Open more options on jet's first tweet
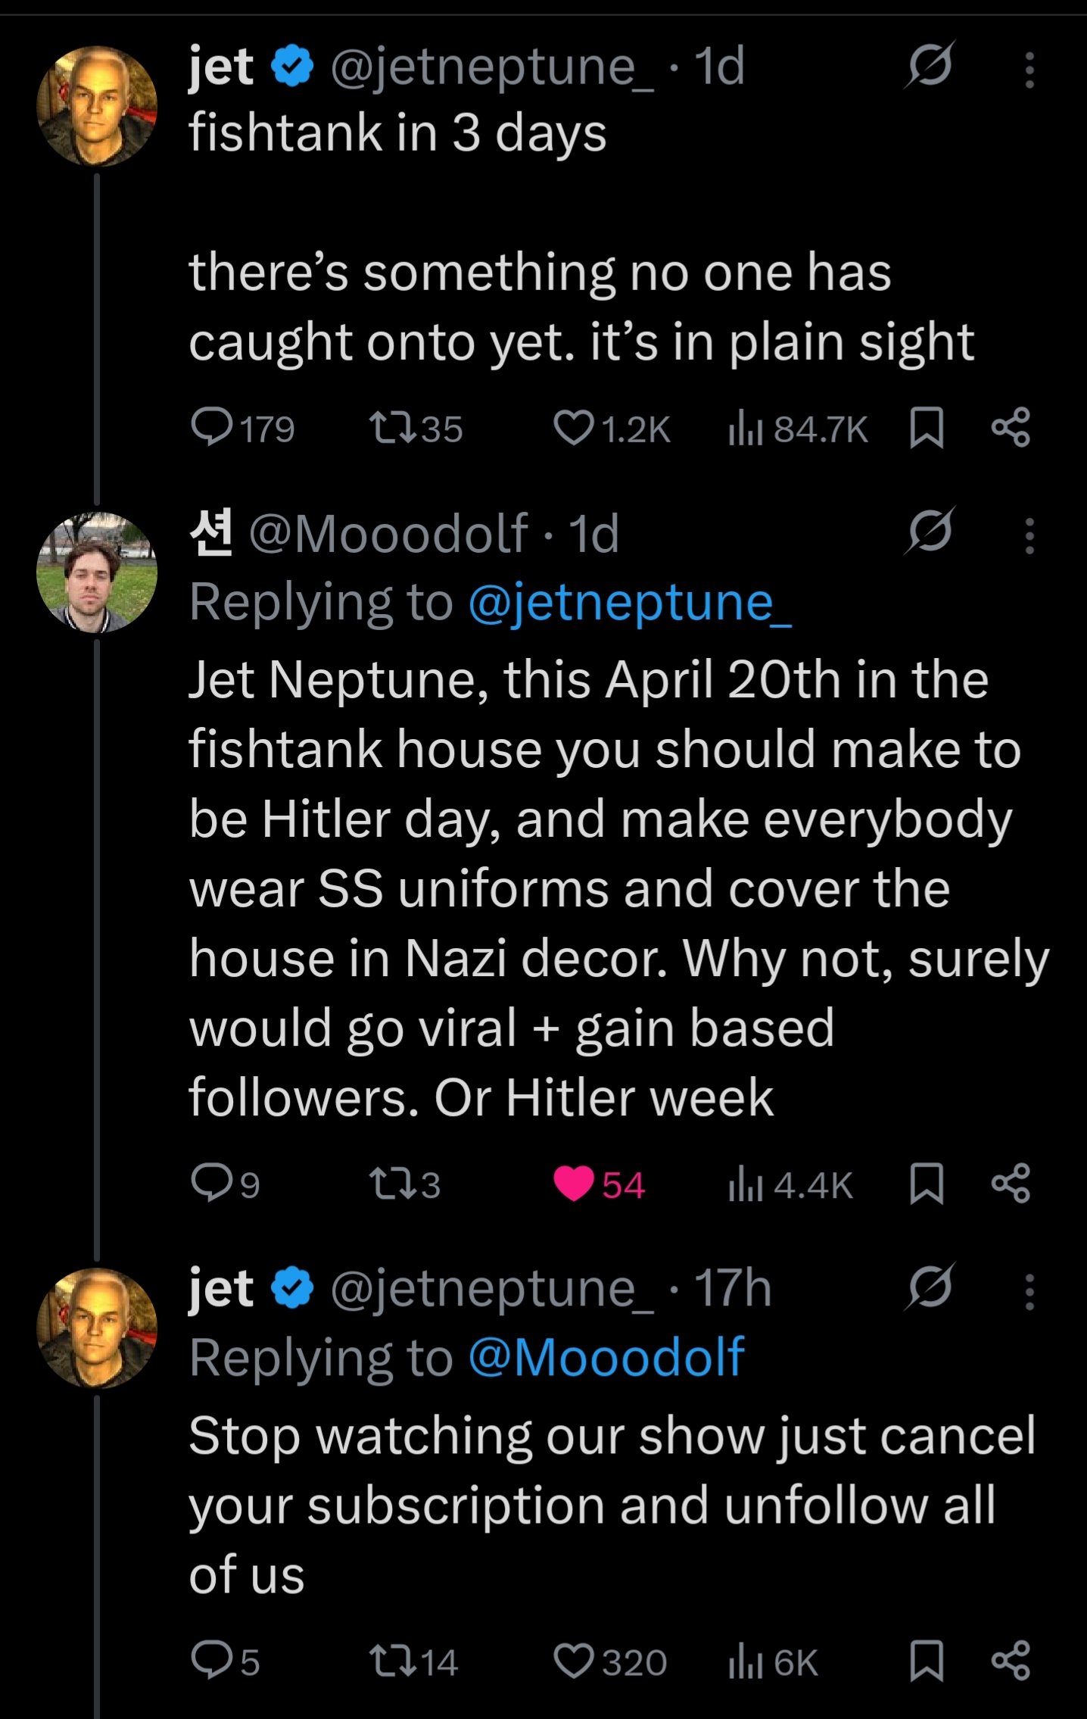This screenshot has width=1087, height=1719. click(1029, 70)
